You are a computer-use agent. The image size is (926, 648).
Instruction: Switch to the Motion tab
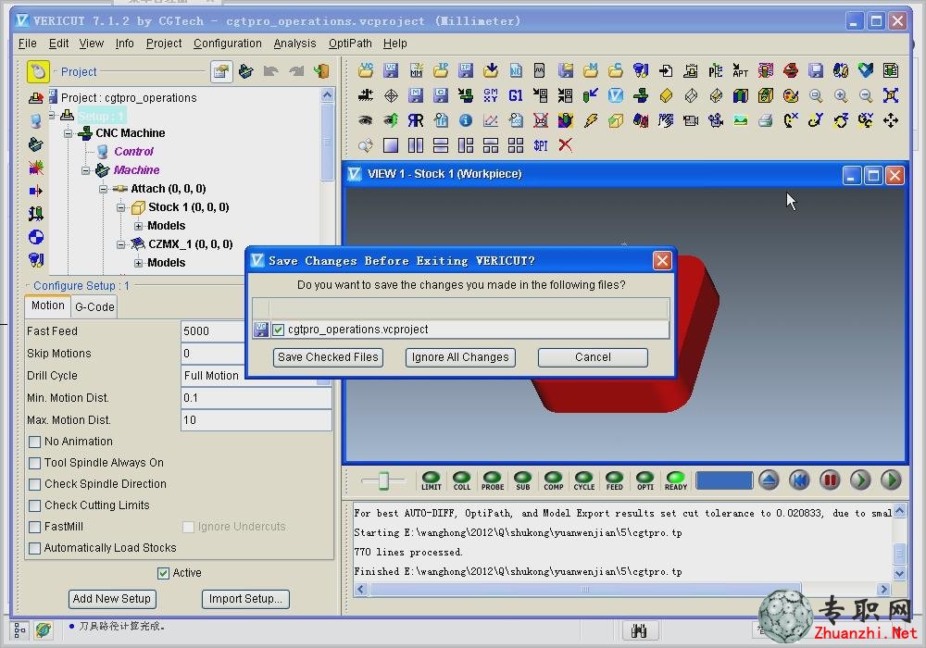coord(48,305)
